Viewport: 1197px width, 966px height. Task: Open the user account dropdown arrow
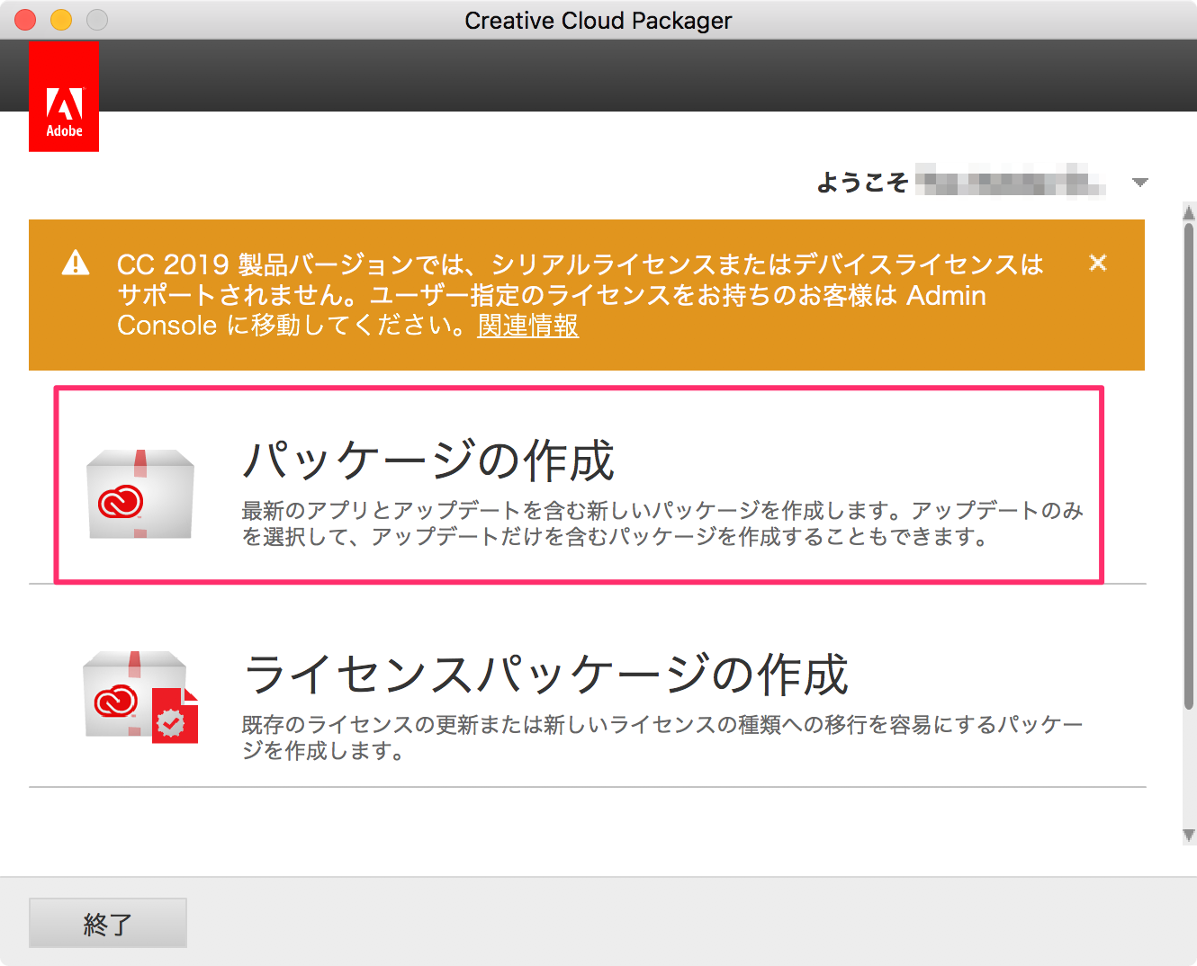point(1140,183)
